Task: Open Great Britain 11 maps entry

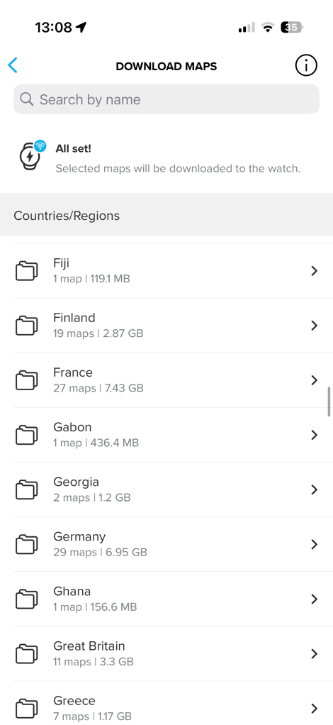Action: click(166, 653)
